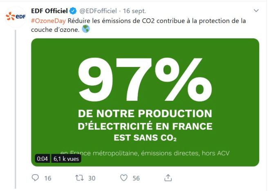271x191 pixels.
Task: Share the tweet via upload arrow icon
Action: [x=168, y=177]
